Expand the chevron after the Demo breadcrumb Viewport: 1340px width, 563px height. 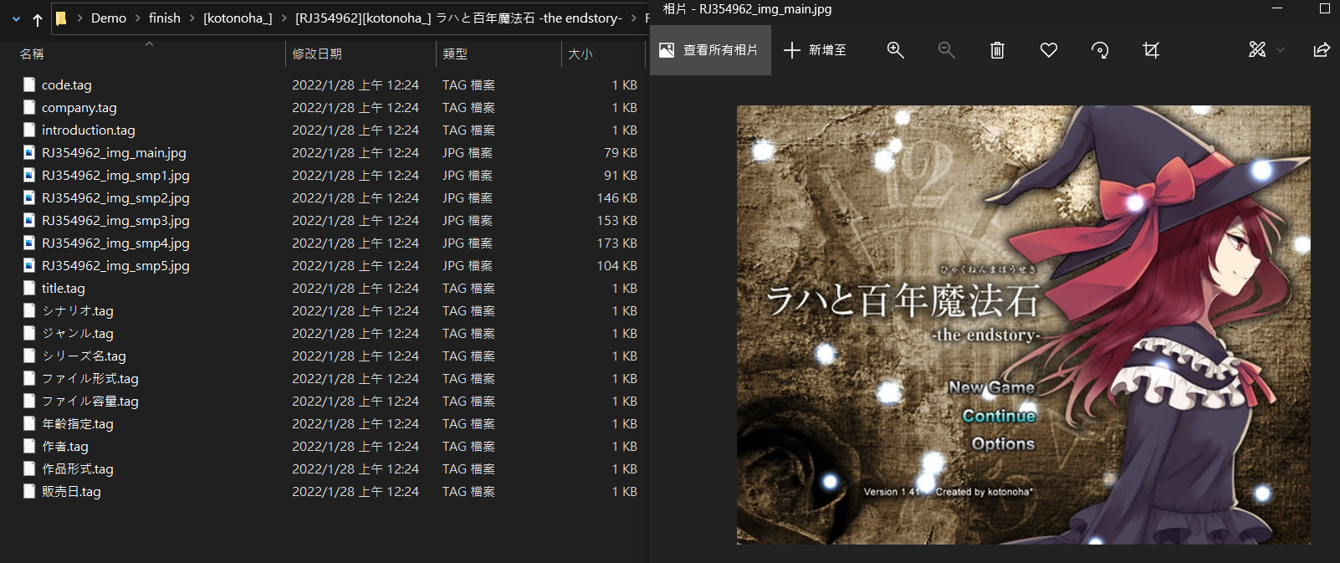(x=137, y=18)
